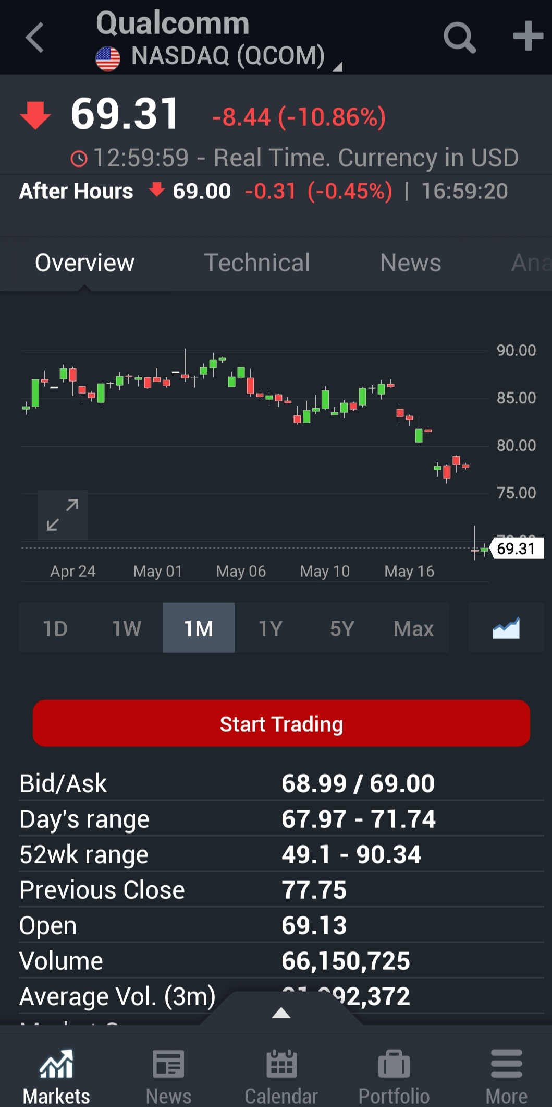
Task: Tap the change text -8.44 (-10.86%)
Action: click(x=299, y=117)
